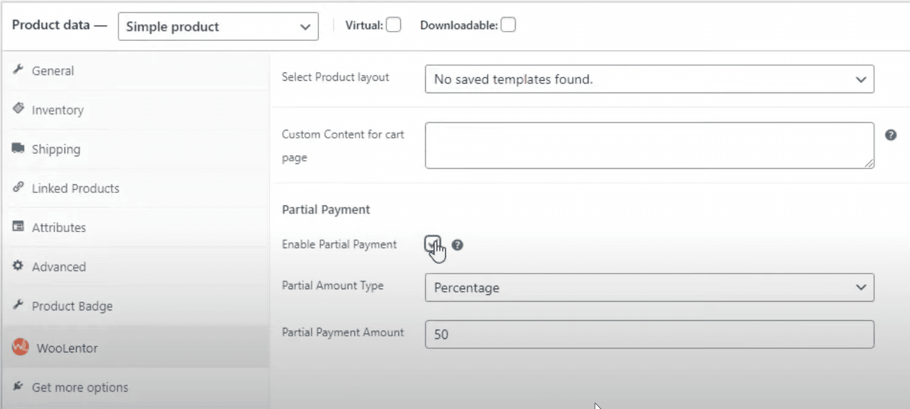Click inside the Partial Payment Amount field

point(649,335)
